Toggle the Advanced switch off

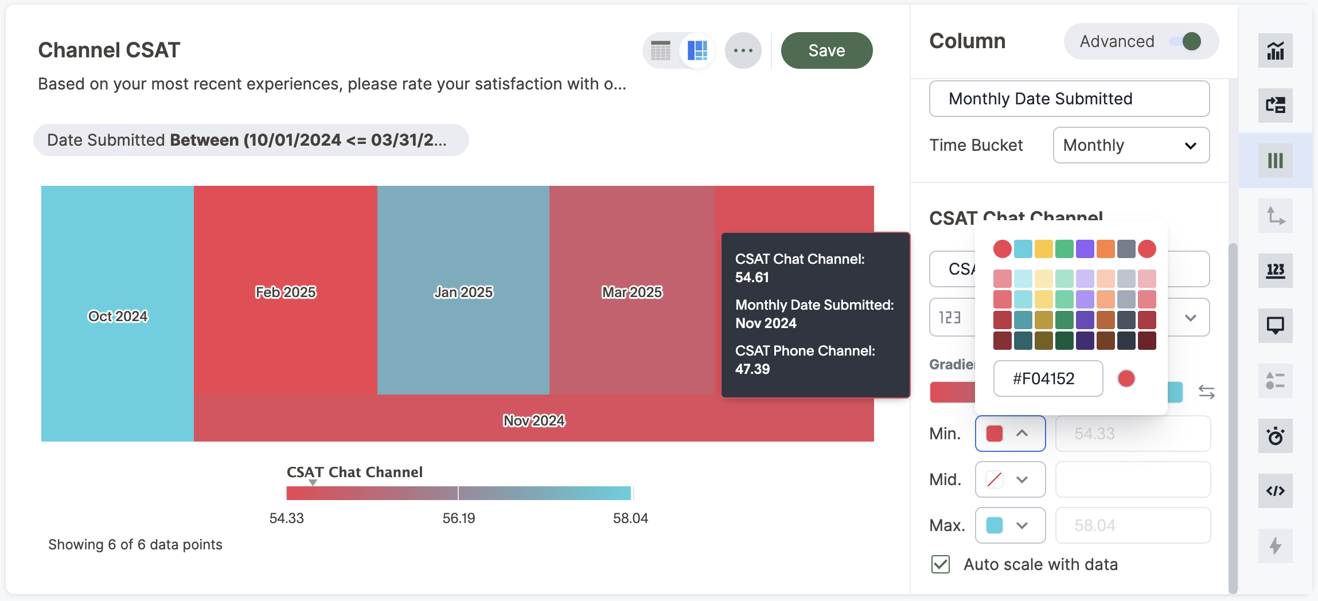(1185, 41)
